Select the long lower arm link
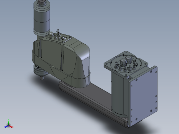This screenshot has width=179, height=134. click(92, 99)
